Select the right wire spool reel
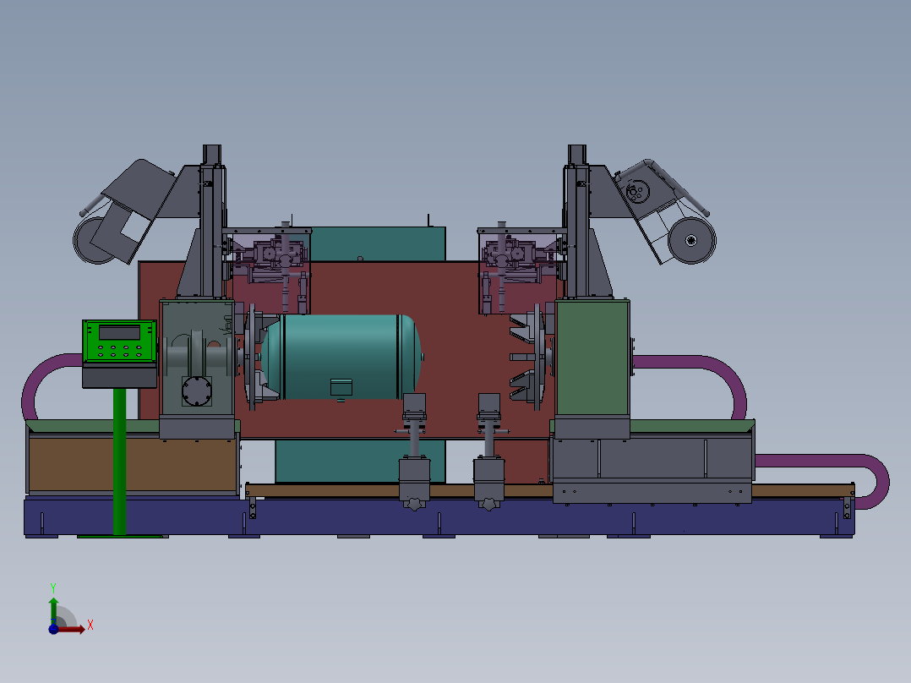The image size is (911, 683). pyautogui.click(x=691, y=240)
